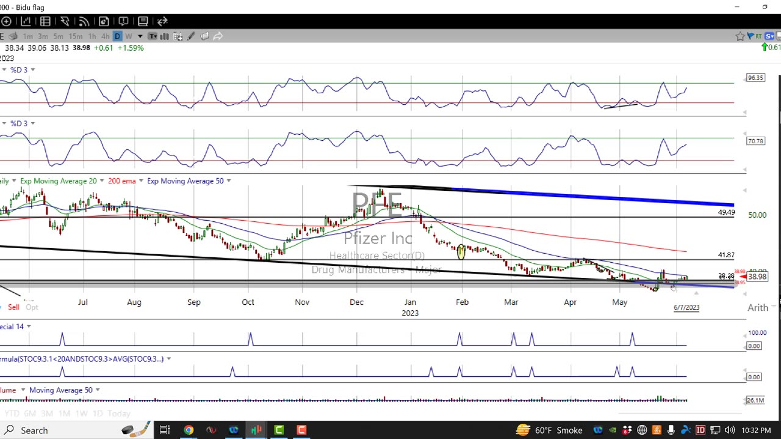Image resolution: width=781 pixels, height=439 pixels.
Task: Open the alerts speech bubble icon
Action: click(x=123, y=21)
